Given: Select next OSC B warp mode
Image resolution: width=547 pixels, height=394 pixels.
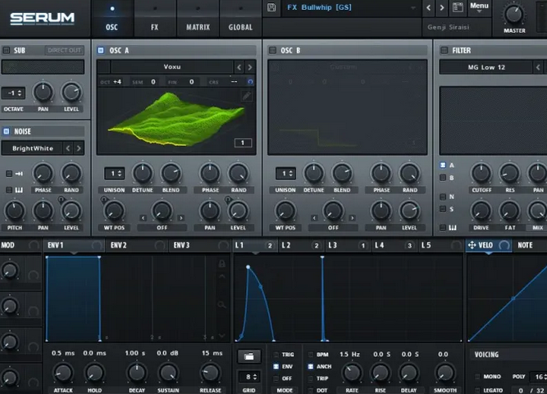Looking at the screenshot, I should [x=353, y=218].
